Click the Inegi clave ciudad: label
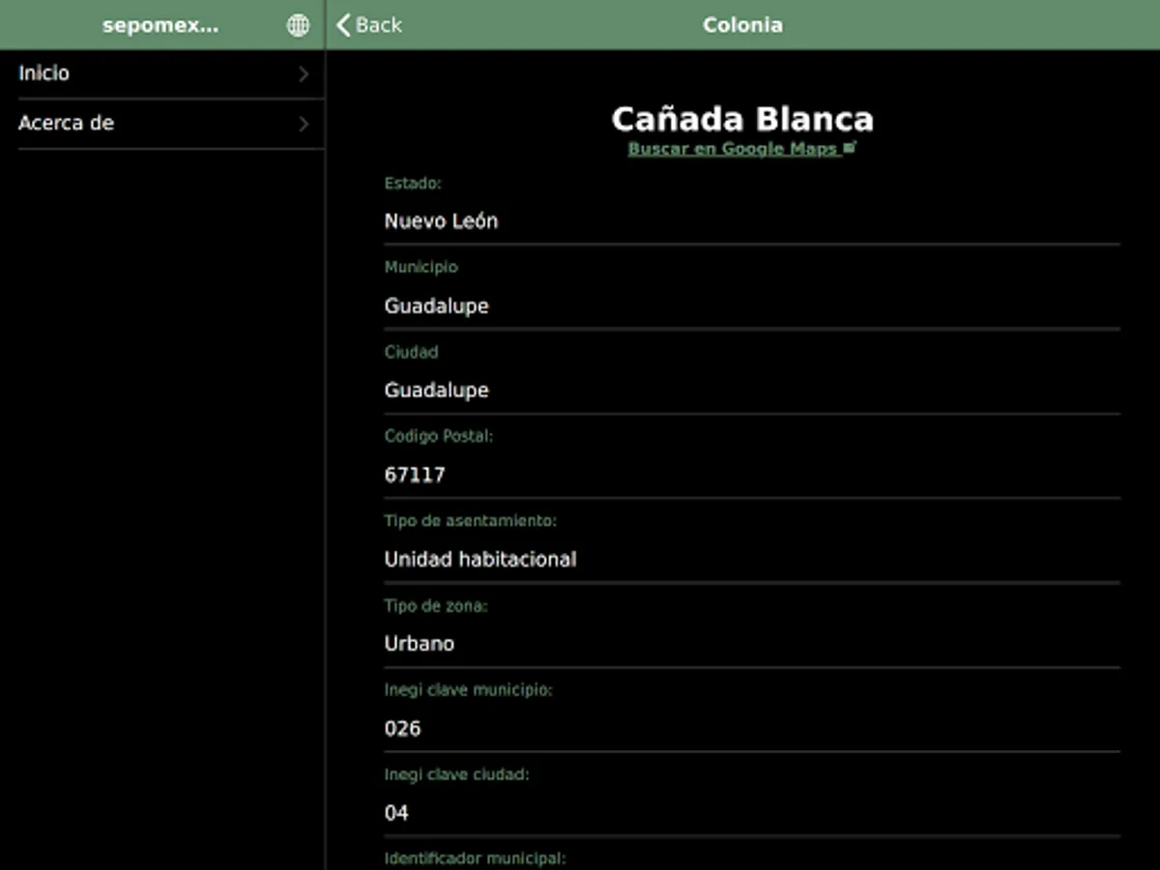Screen dimensions: 1160x870 click(x=457, y=774)
